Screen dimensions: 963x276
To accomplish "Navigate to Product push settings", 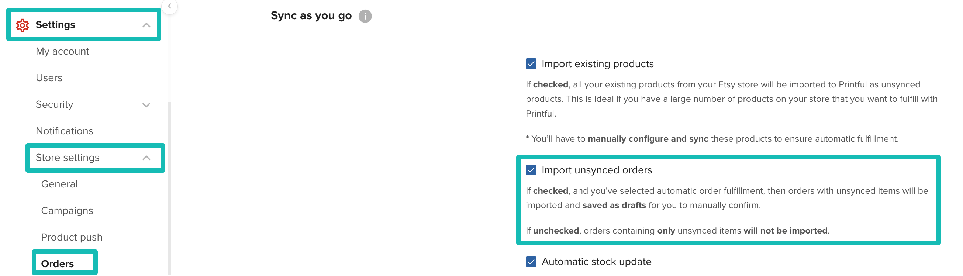I will coord(72,237).
